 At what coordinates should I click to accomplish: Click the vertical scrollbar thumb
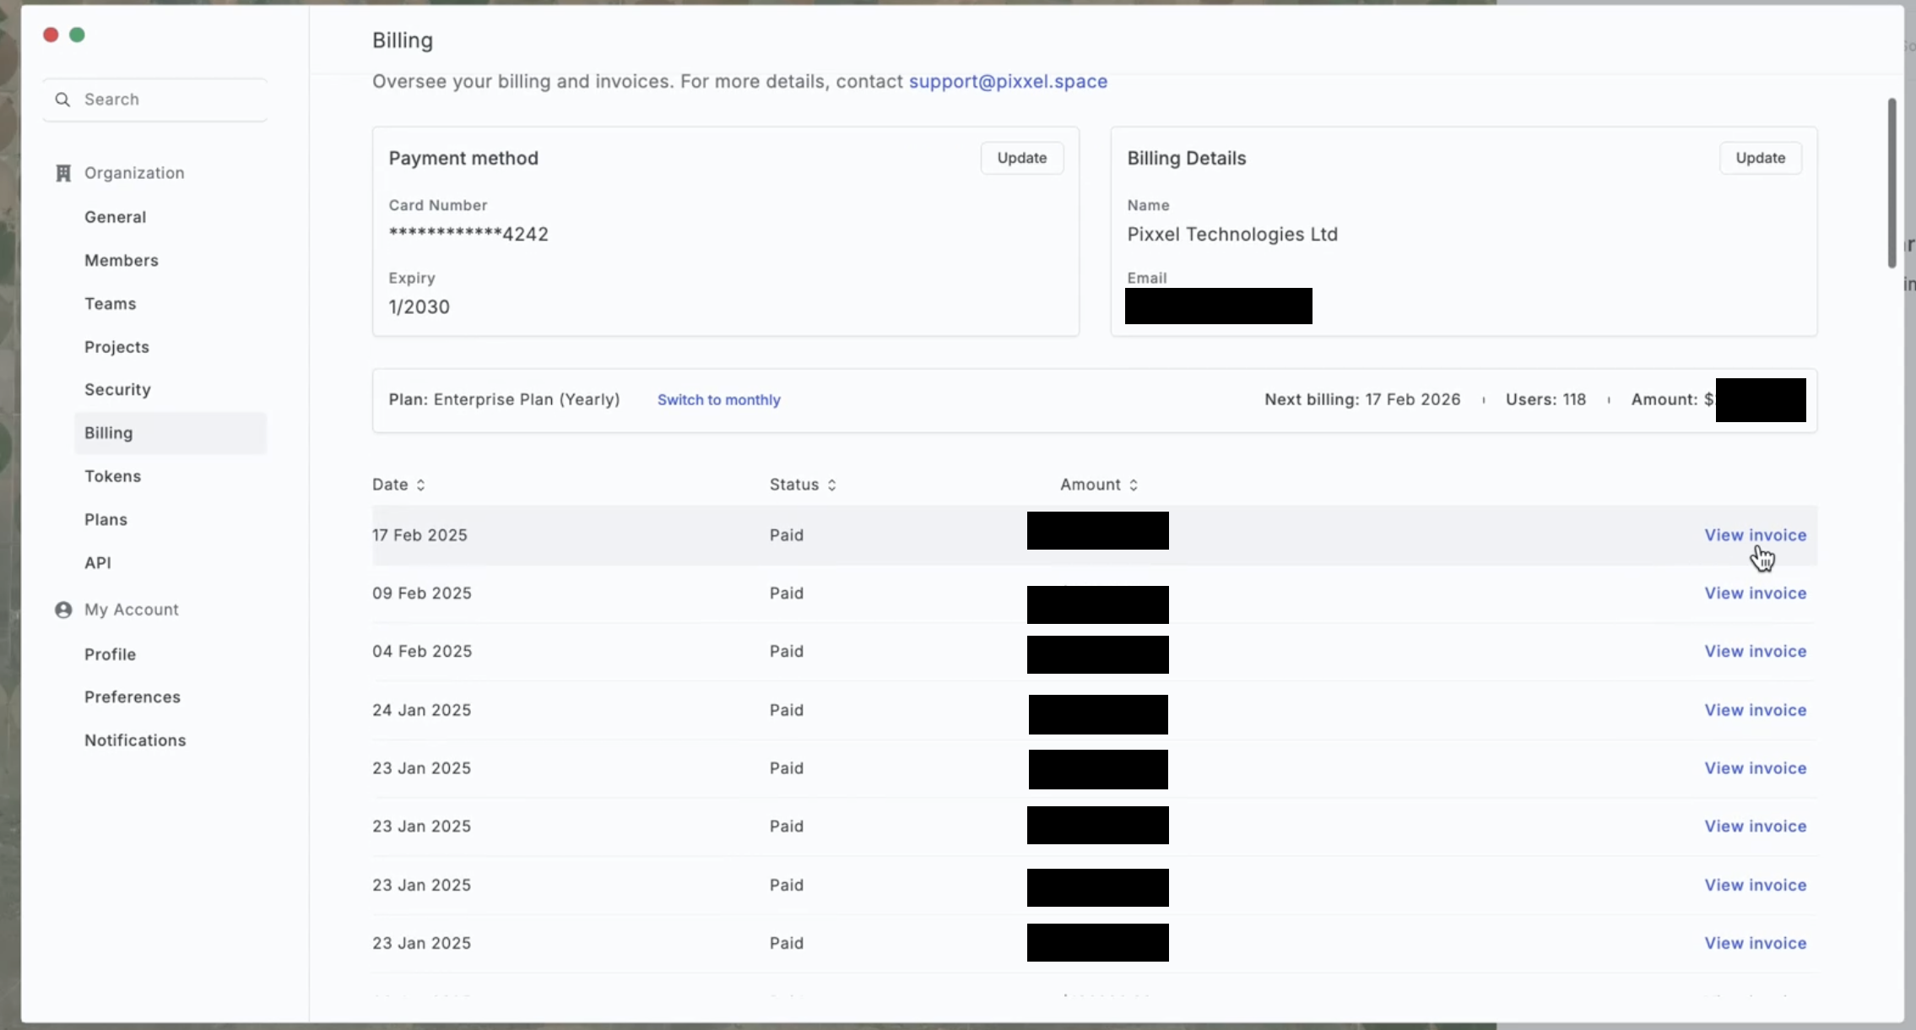[1892, 183]
